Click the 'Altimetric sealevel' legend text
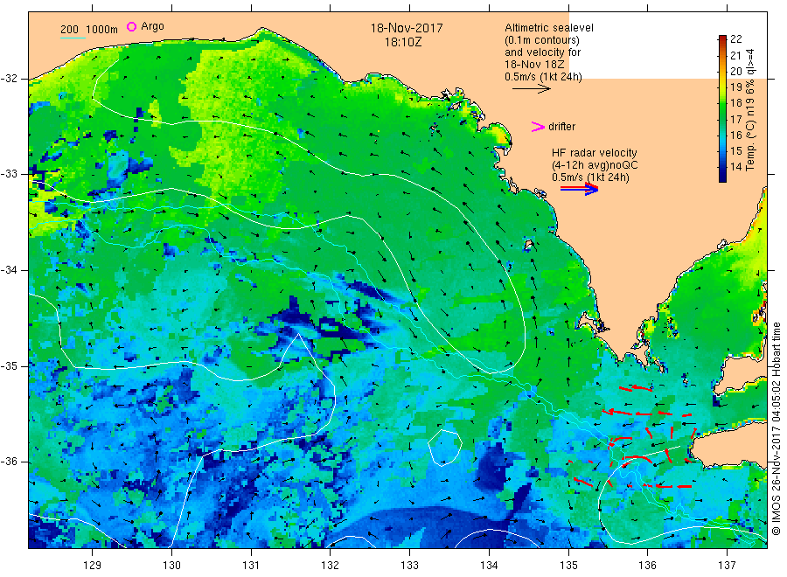This screenshot has height=577, width=787. 549,28
